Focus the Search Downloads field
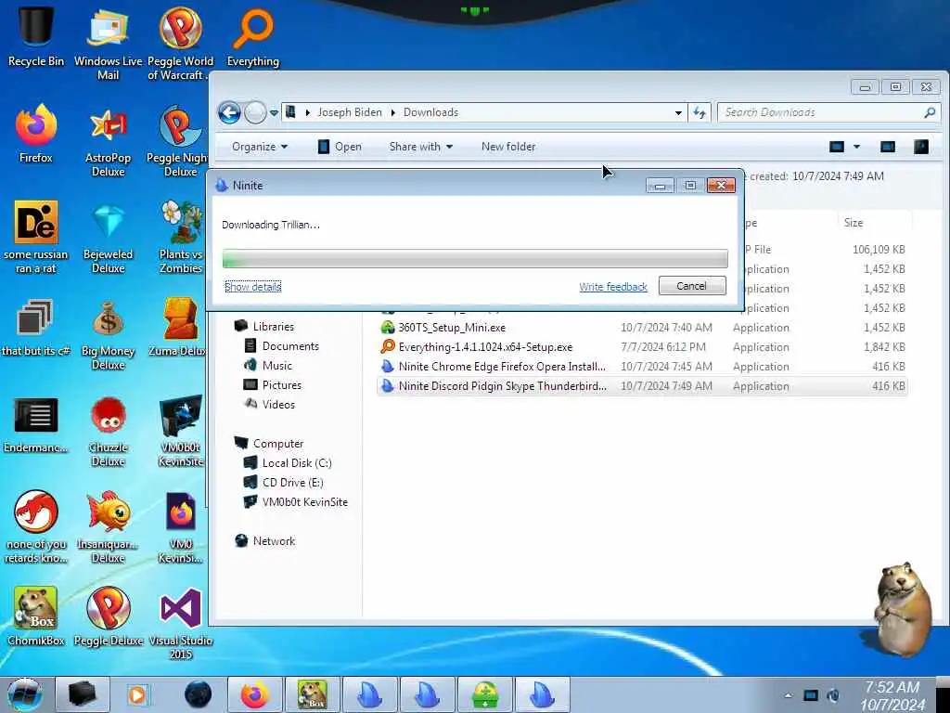 828,112
